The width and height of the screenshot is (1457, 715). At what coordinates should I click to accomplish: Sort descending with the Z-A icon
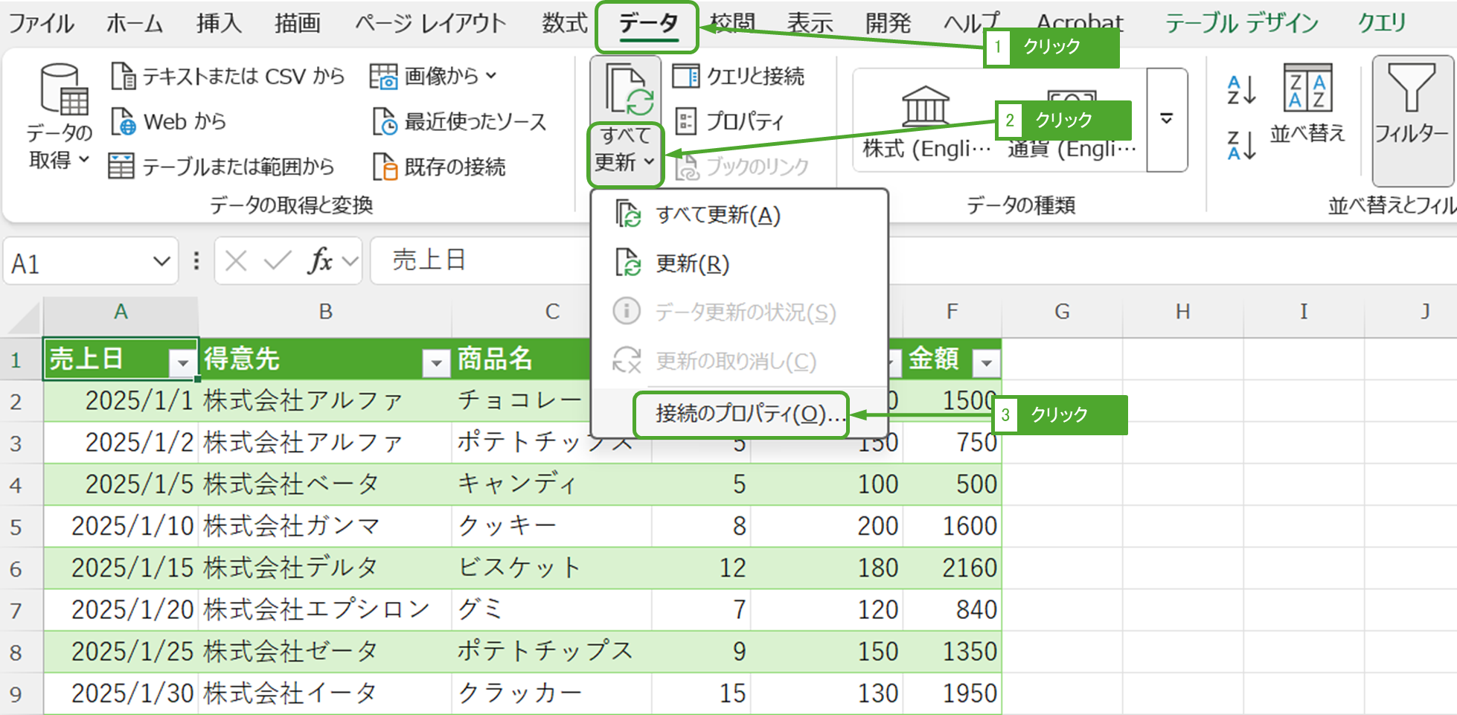[1241, 144]
